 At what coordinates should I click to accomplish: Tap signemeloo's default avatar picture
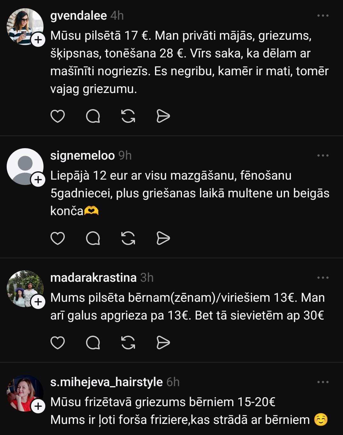pyautogui.click(x=25, y=166)
